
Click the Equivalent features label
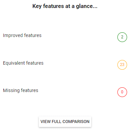23,63
